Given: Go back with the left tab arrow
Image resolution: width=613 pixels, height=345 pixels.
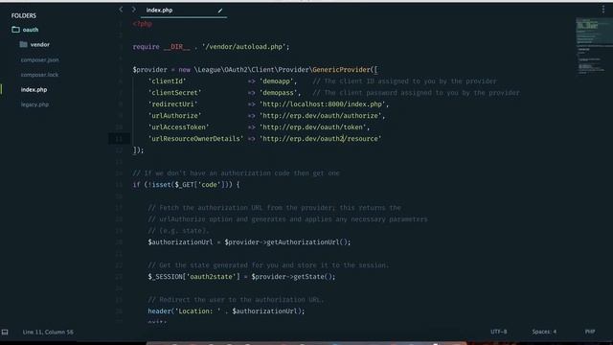Looking at the screenshot, I should tap(121, 10).
